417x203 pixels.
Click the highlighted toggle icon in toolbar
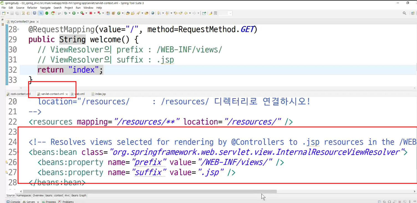(41, 13)
